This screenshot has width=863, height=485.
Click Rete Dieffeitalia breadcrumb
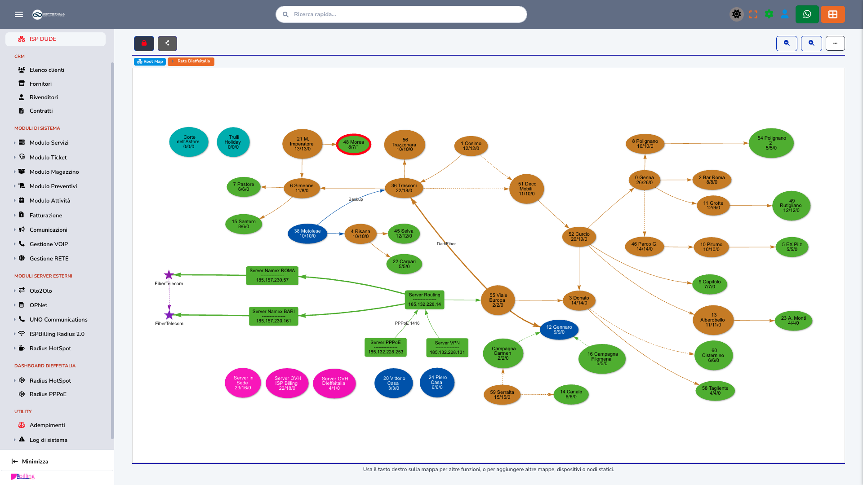191,62
